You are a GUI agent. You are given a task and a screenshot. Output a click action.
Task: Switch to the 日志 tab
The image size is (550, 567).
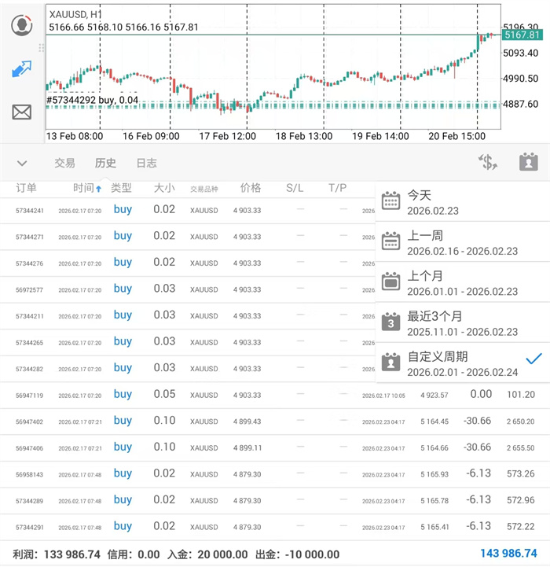[146, 164]
